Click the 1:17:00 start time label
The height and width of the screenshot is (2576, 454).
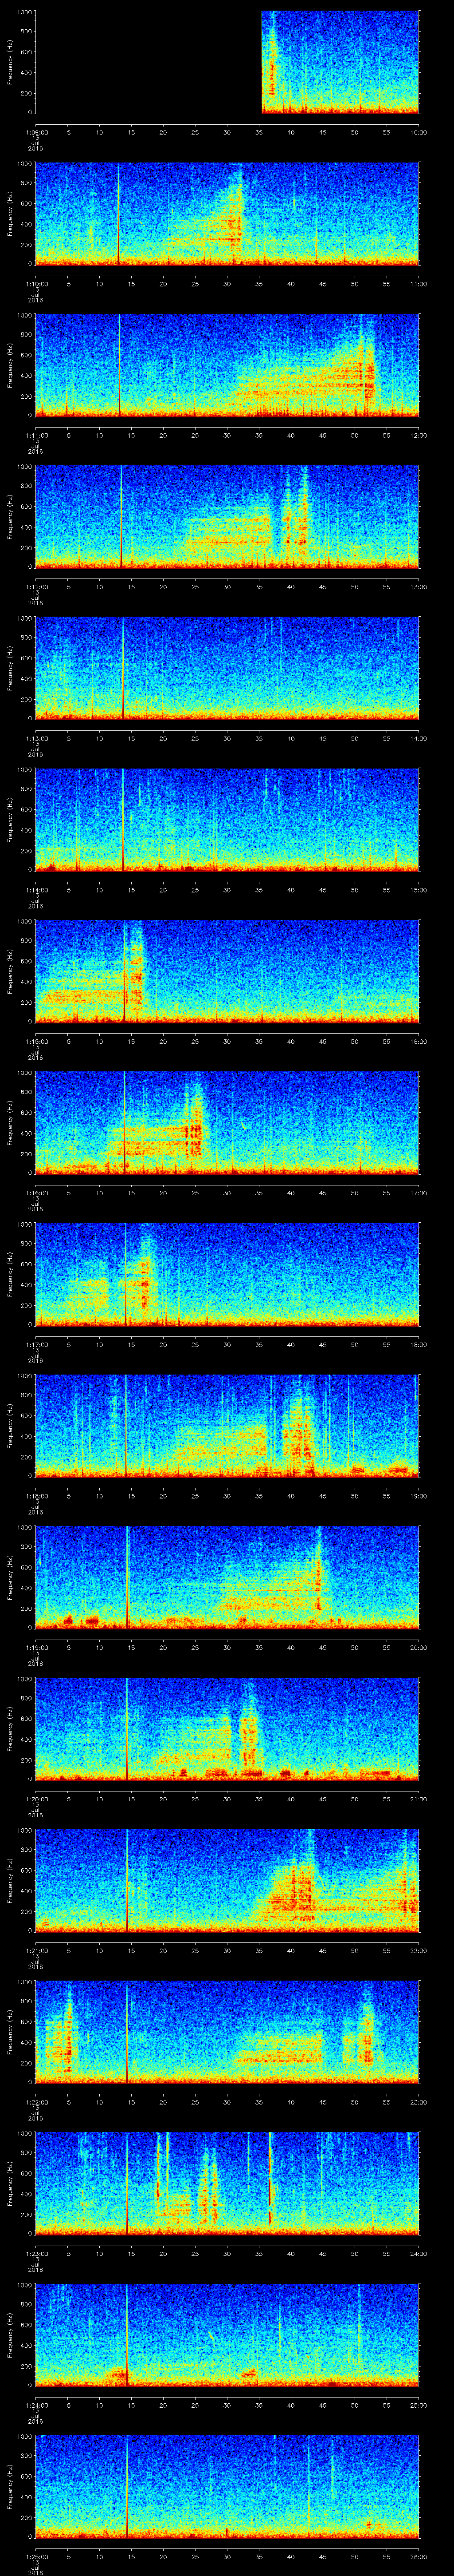point(37,1344)
